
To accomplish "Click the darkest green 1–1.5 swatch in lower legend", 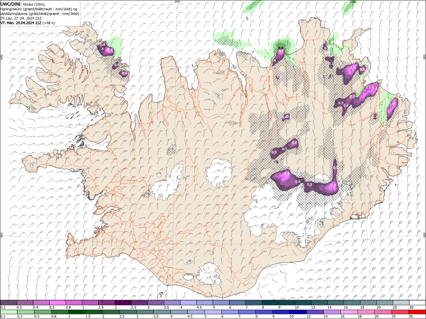I will point(77,312).
